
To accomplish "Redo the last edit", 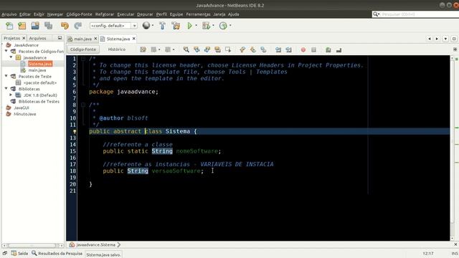I will [x=77, y=26].
